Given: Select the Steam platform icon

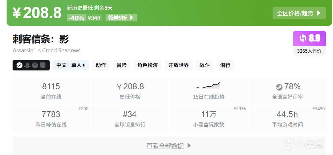Looking at the screenshot, I should pos(19,65).
